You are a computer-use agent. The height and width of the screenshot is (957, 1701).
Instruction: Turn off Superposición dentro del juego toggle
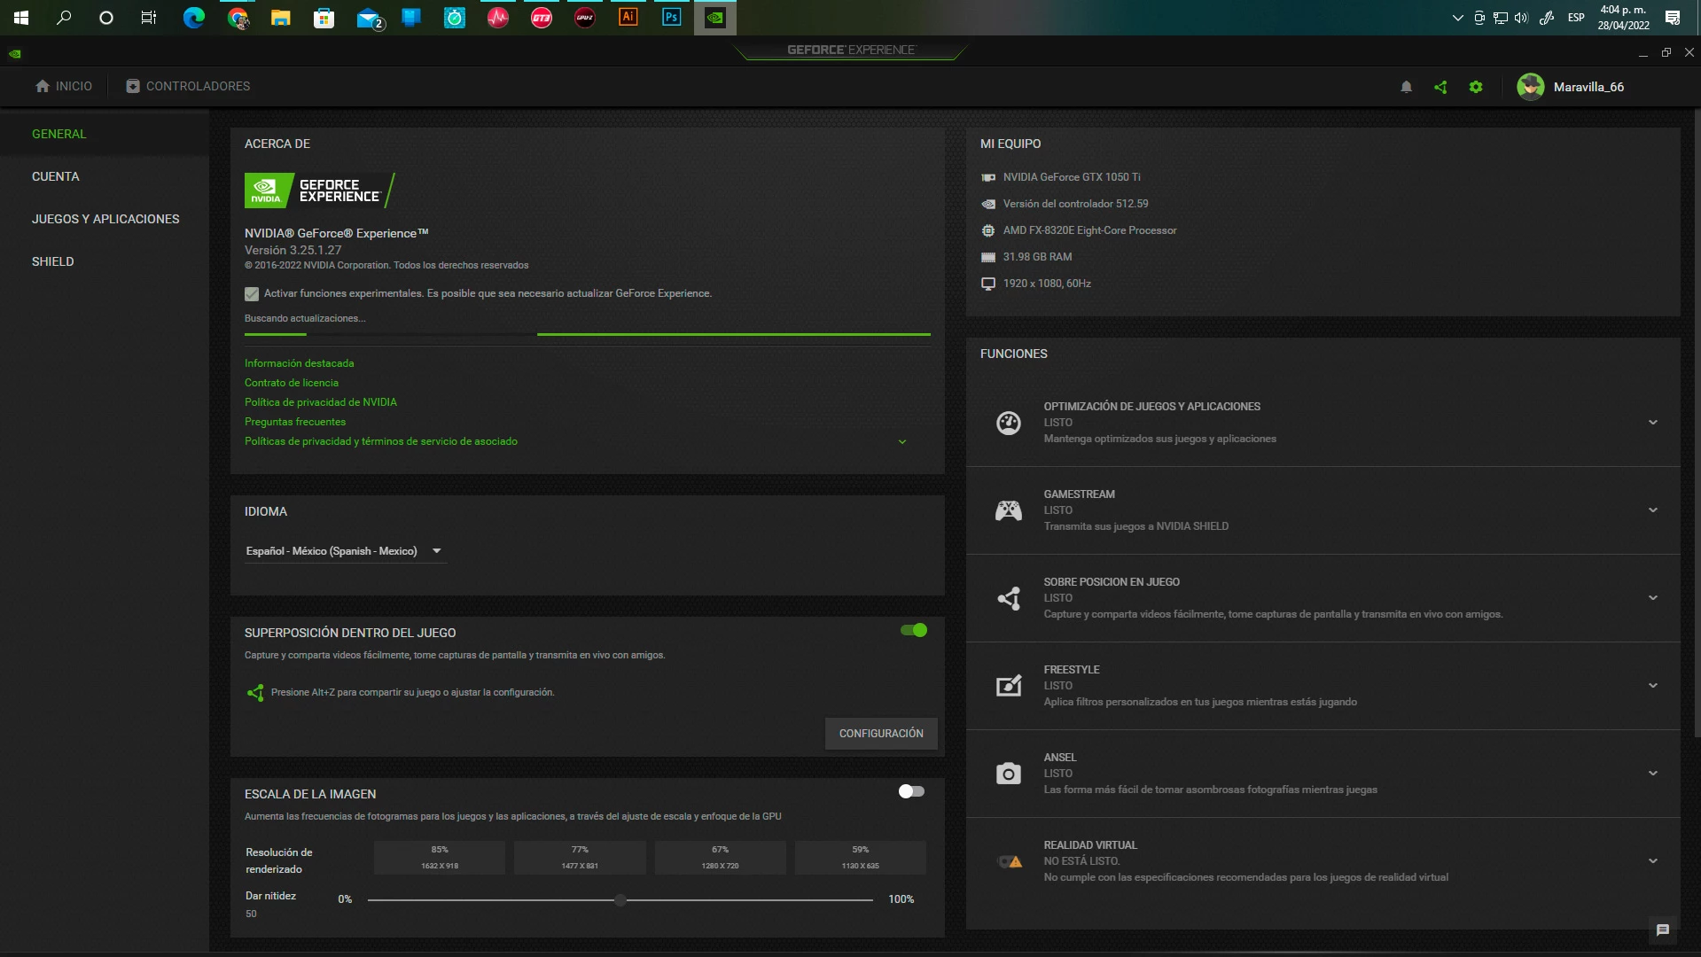point(914,630)
